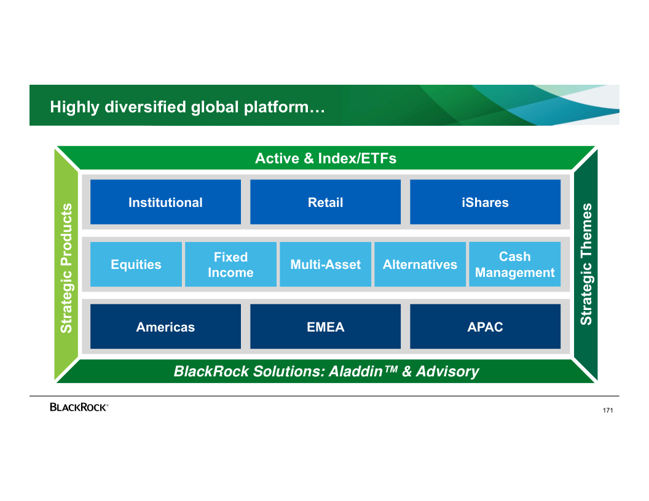Click the page number 171

pyautogui.click(x=608, y=410)
